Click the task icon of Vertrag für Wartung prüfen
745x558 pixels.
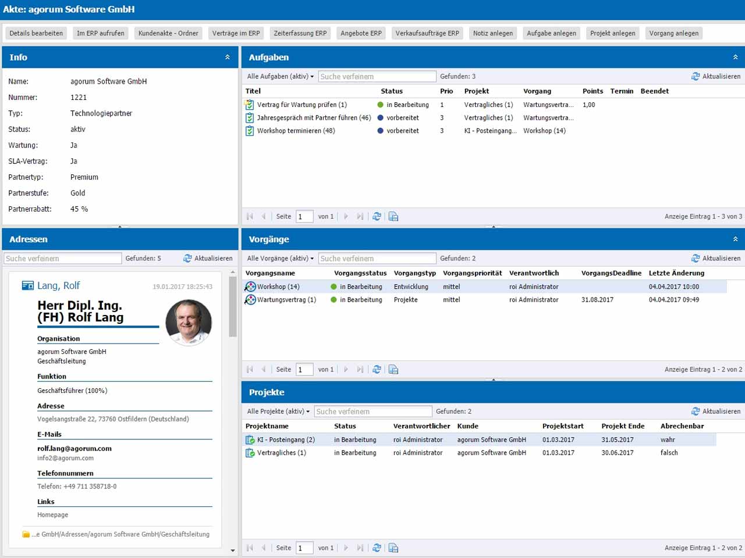(x=250, y=105)
